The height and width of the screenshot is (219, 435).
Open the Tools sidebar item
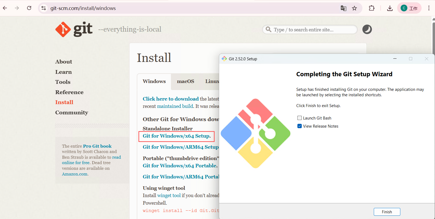tap(63, 82)
